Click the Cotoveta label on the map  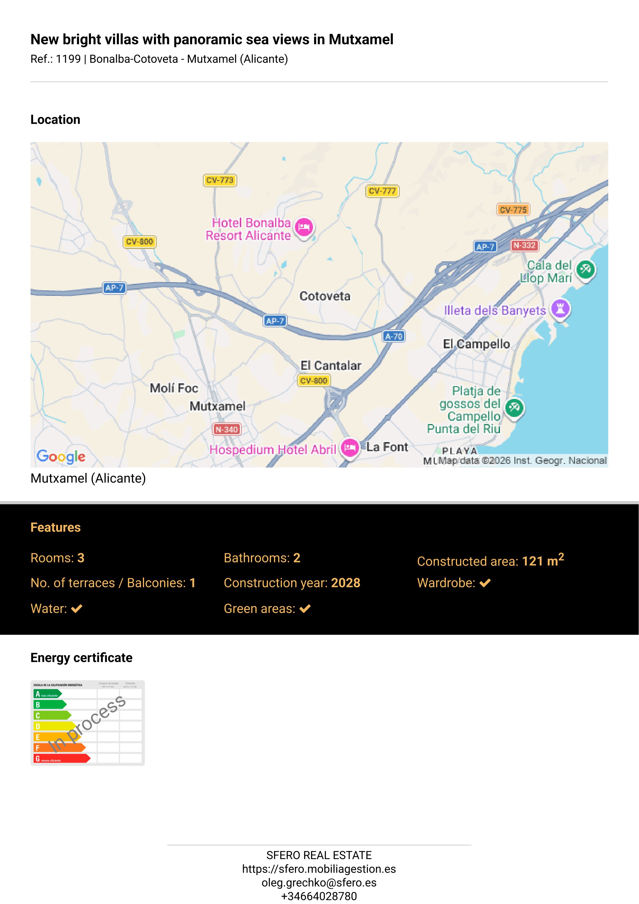[x=325, y=296]
